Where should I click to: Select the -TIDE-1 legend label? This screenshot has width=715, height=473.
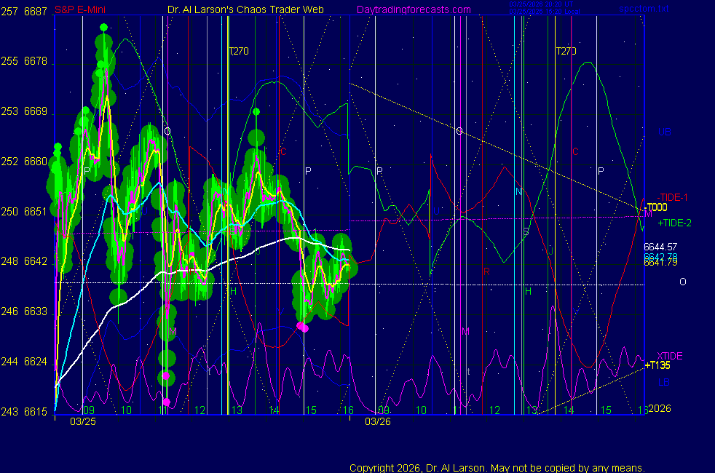tap(673, 197)
